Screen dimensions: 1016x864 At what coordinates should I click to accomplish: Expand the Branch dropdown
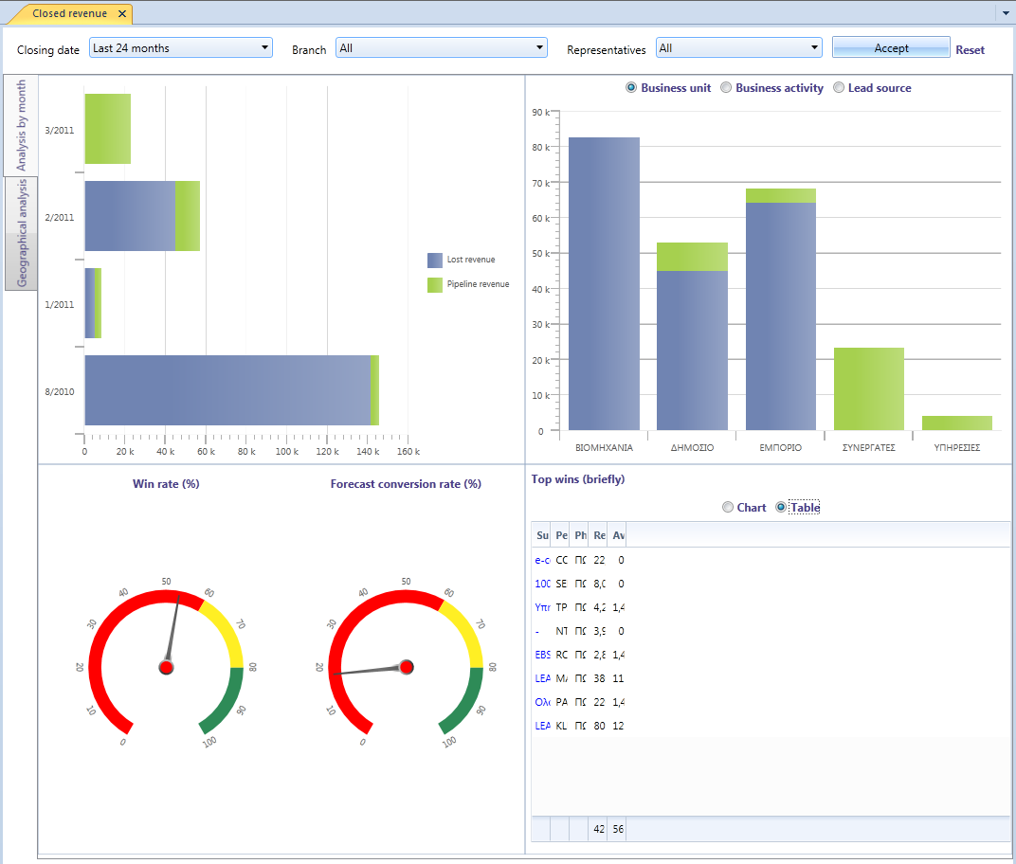[x=442, y=47]
